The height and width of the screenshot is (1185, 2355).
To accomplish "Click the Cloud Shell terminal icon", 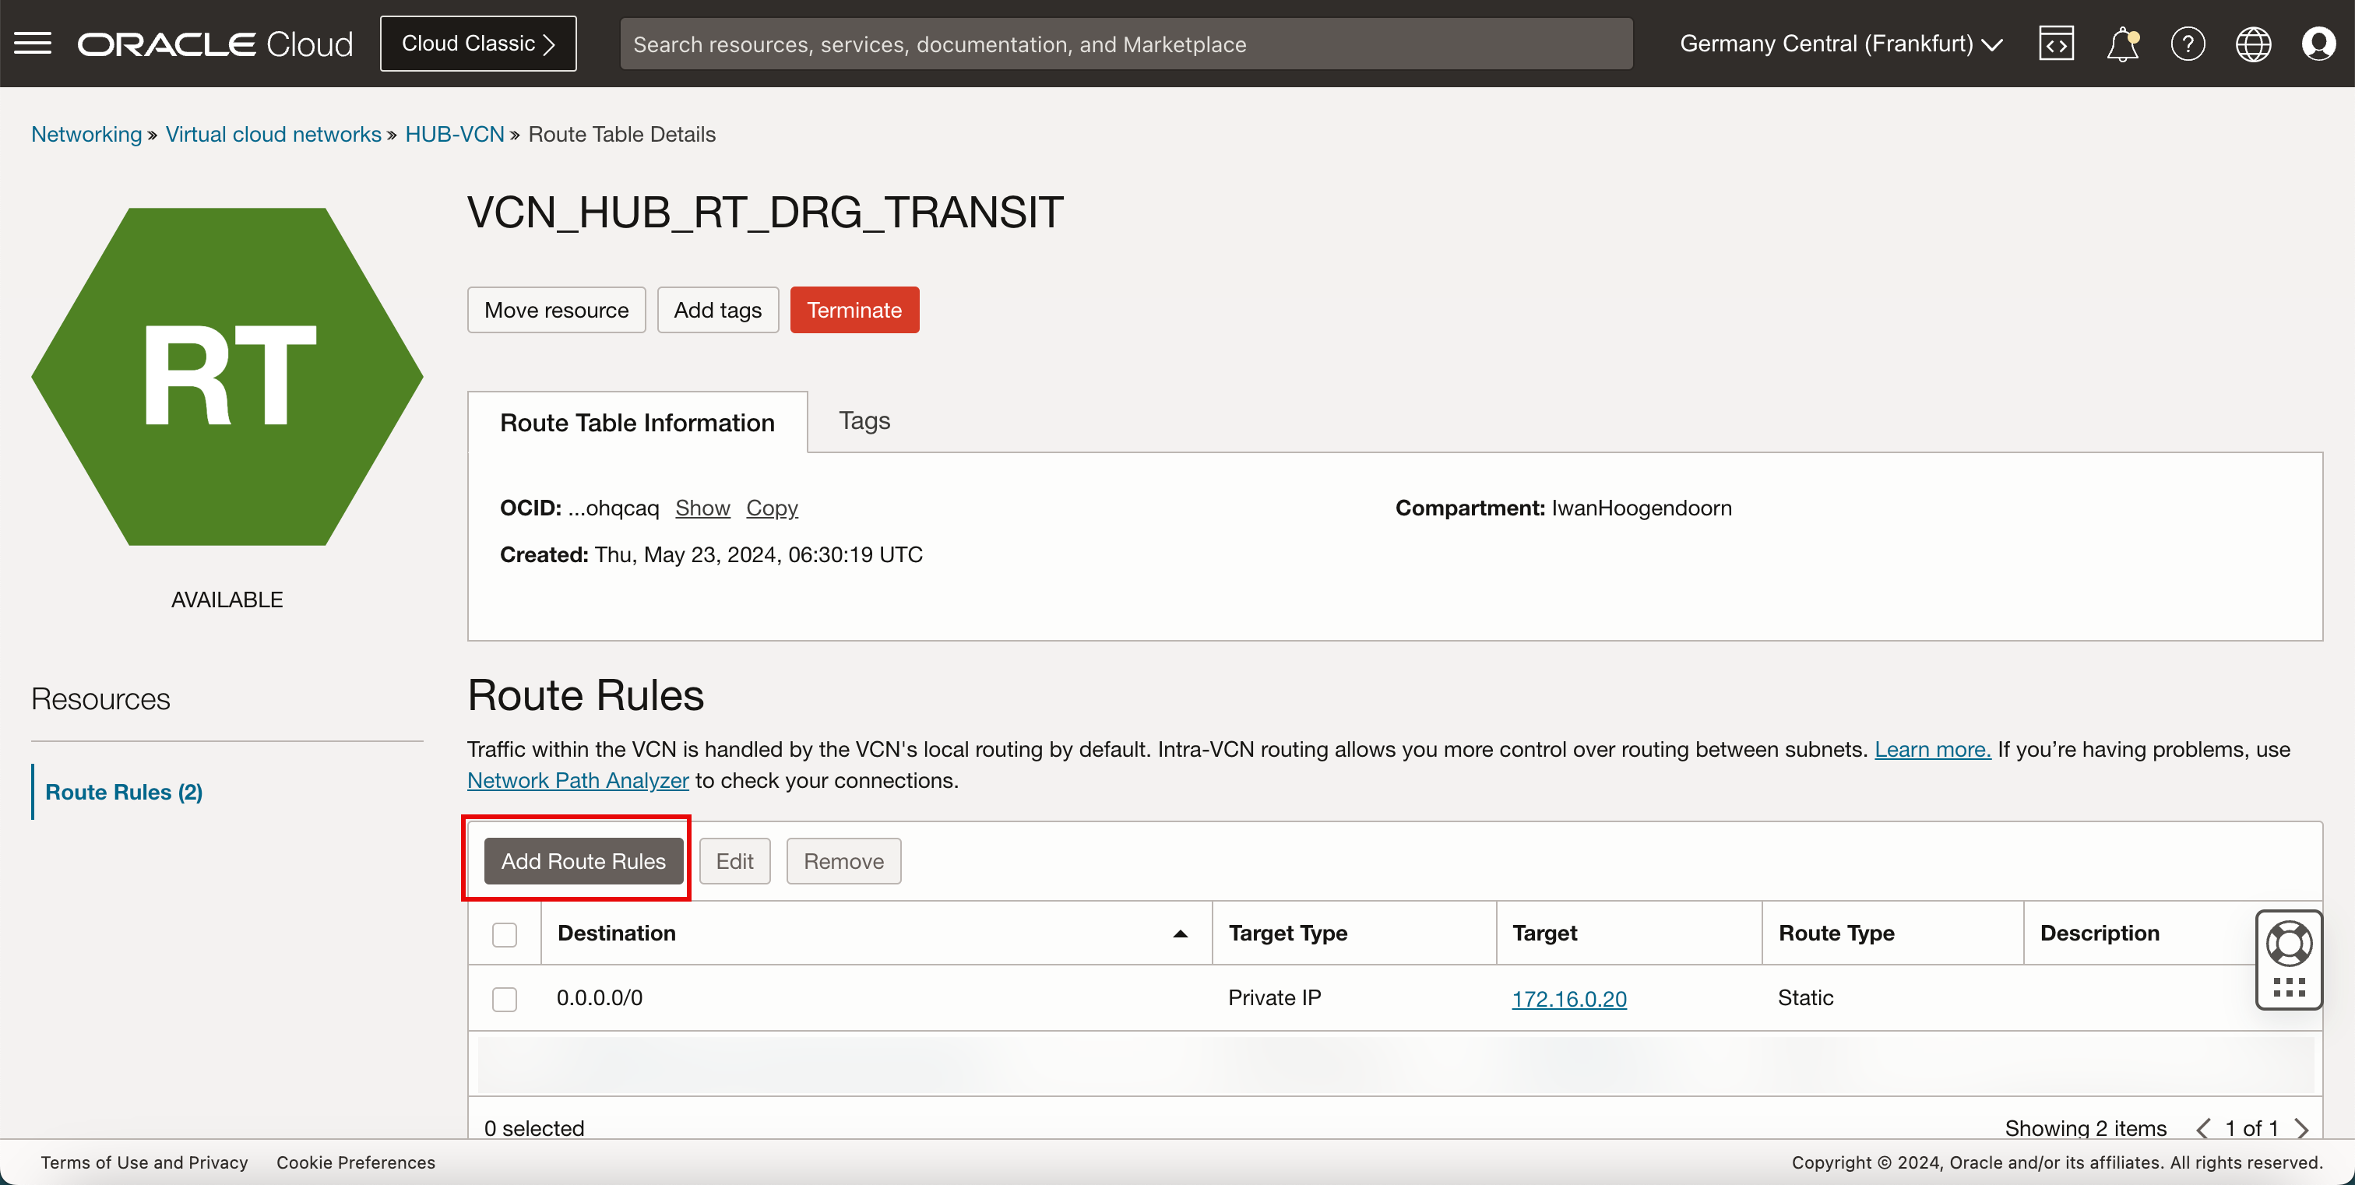I will (x=2058, y=42).
